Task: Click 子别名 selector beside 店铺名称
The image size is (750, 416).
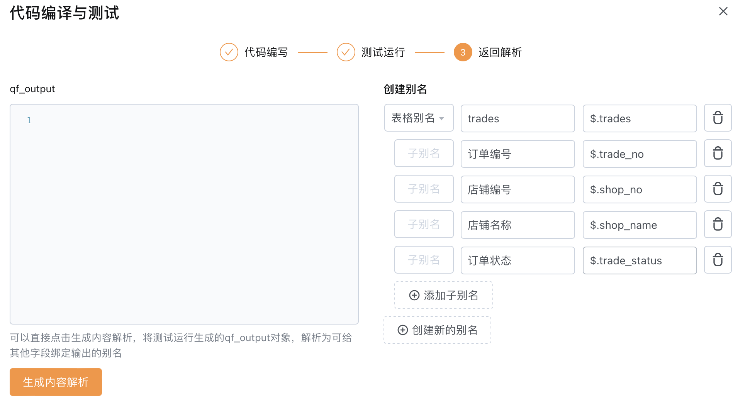Action: click(424, 224)
